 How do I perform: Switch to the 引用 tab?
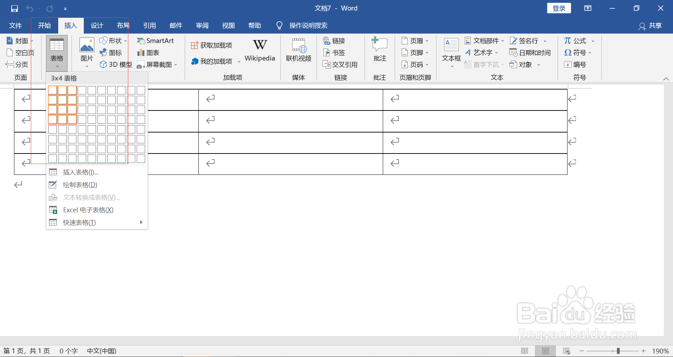click(150, 26)
